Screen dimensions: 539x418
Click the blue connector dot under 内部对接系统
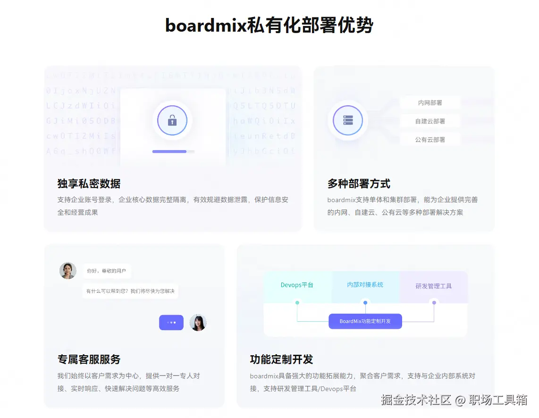coord(365,303)
